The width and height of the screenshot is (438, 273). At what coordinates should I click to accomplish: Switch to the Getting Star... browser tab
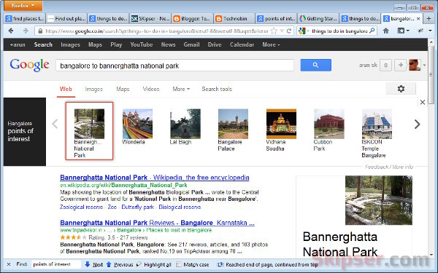318,19
